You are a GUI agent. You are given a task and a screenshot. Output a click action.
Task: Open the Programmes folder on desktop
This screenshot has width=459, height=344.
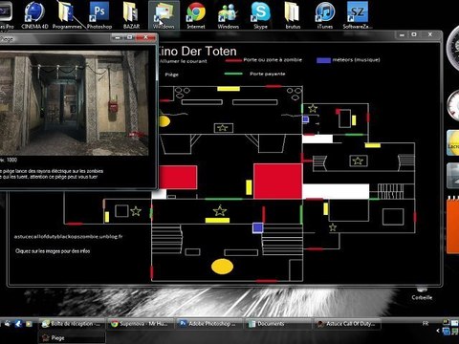pos(67,15)
